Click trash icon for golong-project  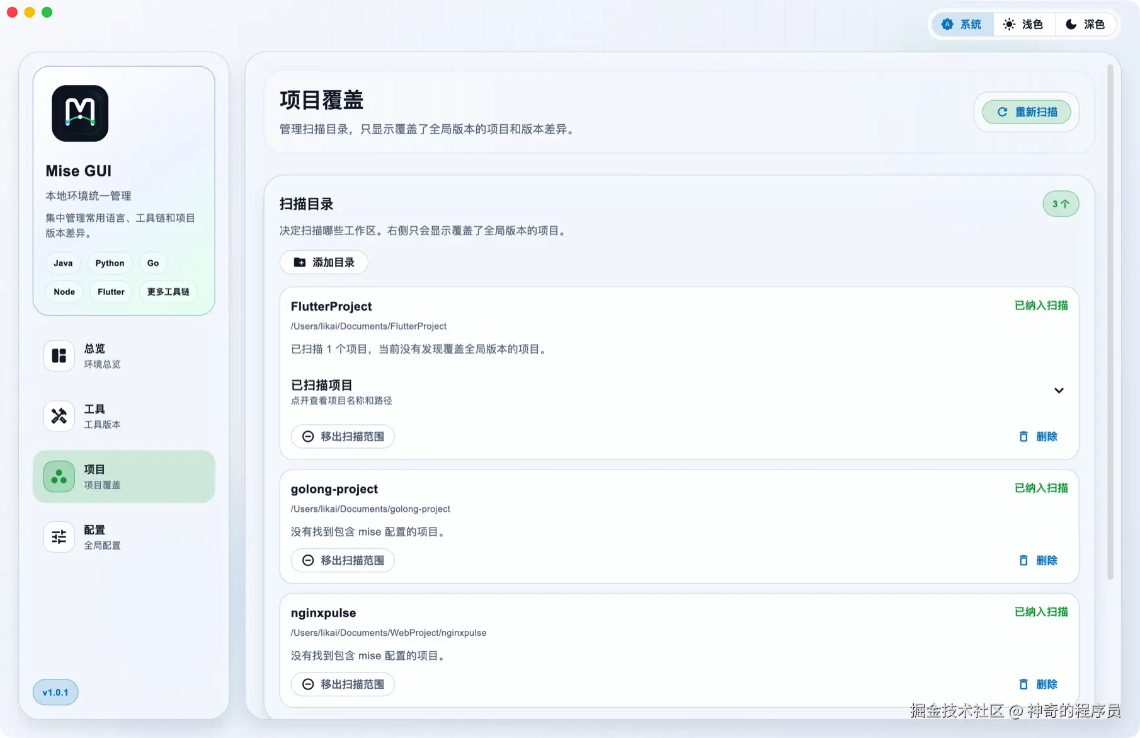[x=1023, y=560]
